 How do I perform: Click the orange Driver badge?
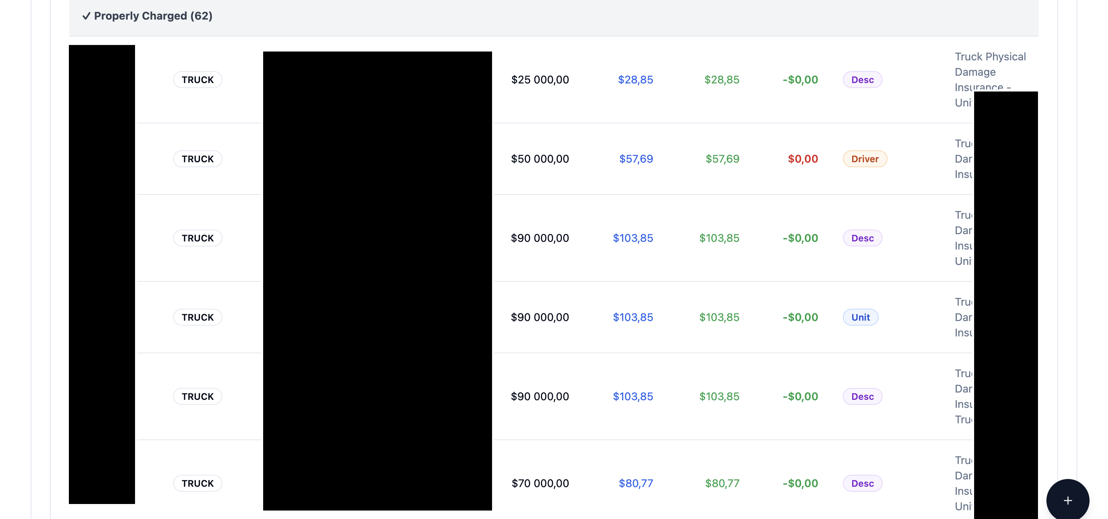click(x=864, y=159)
